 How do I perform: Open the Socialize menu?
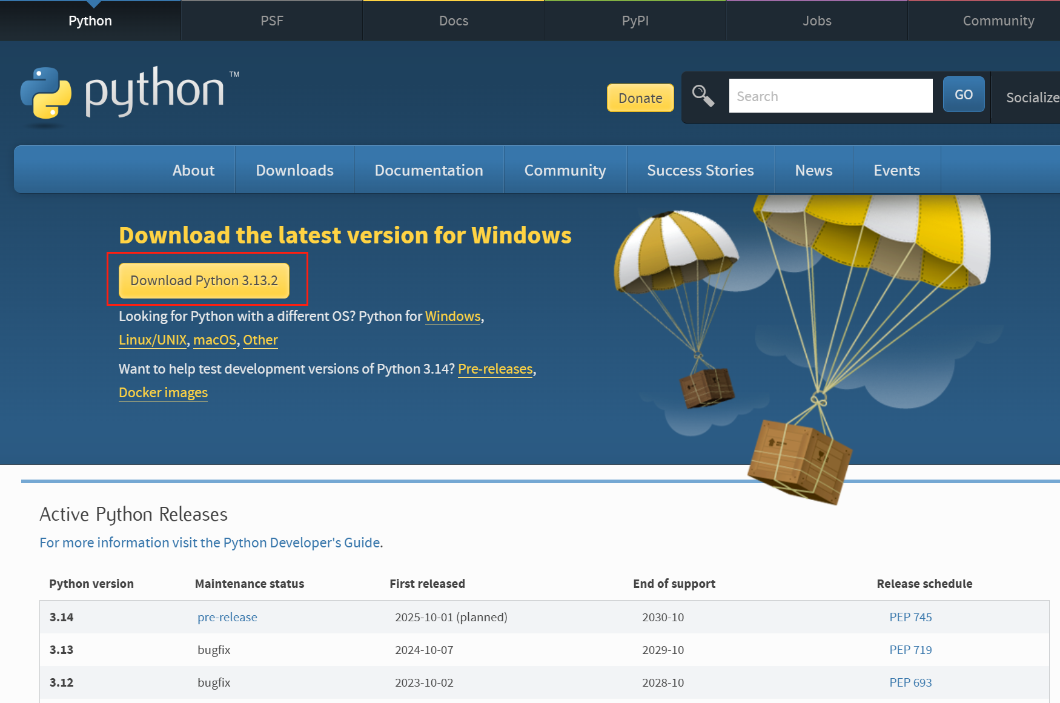1032,97
